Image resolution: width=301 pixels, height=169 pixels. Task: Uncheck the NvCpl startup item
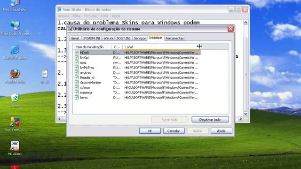(77, 57)
